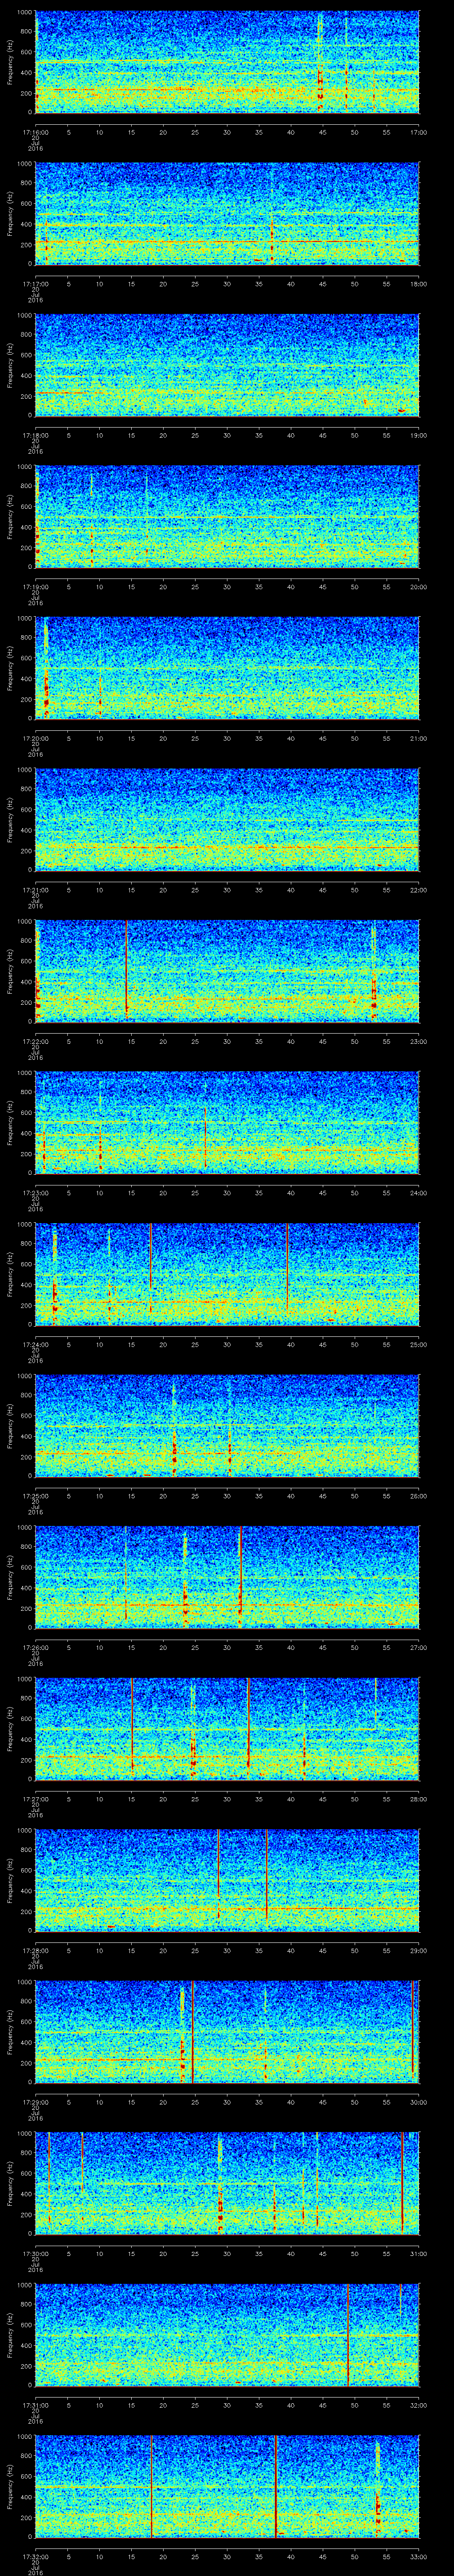Click the 17:19:00 start time label
The width and height of the screenshot is (454, 2576).
click(35, 587)
